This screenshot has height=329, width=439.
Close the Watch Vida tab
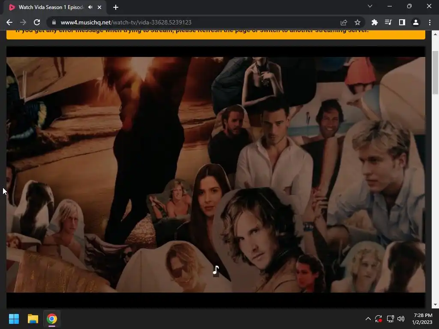(x=99, y=7)
